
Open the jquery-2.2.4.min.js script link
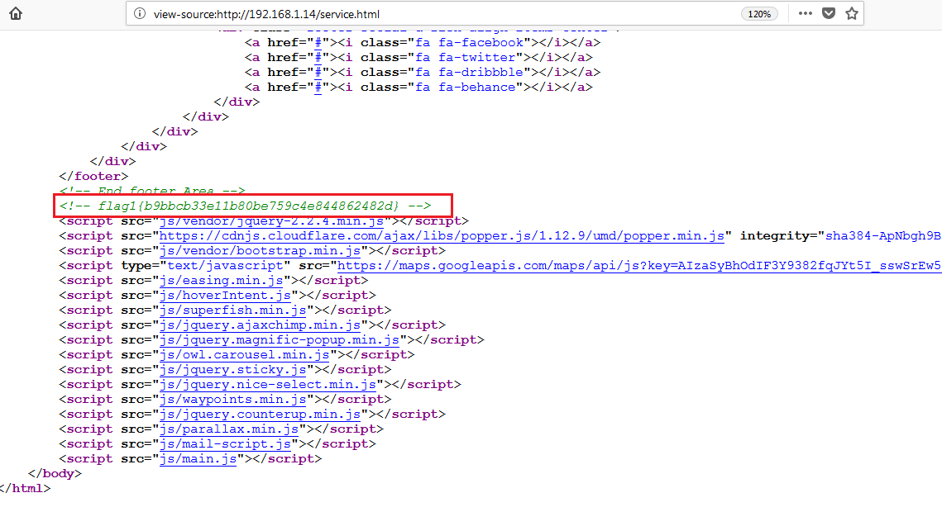coord(272,221)
